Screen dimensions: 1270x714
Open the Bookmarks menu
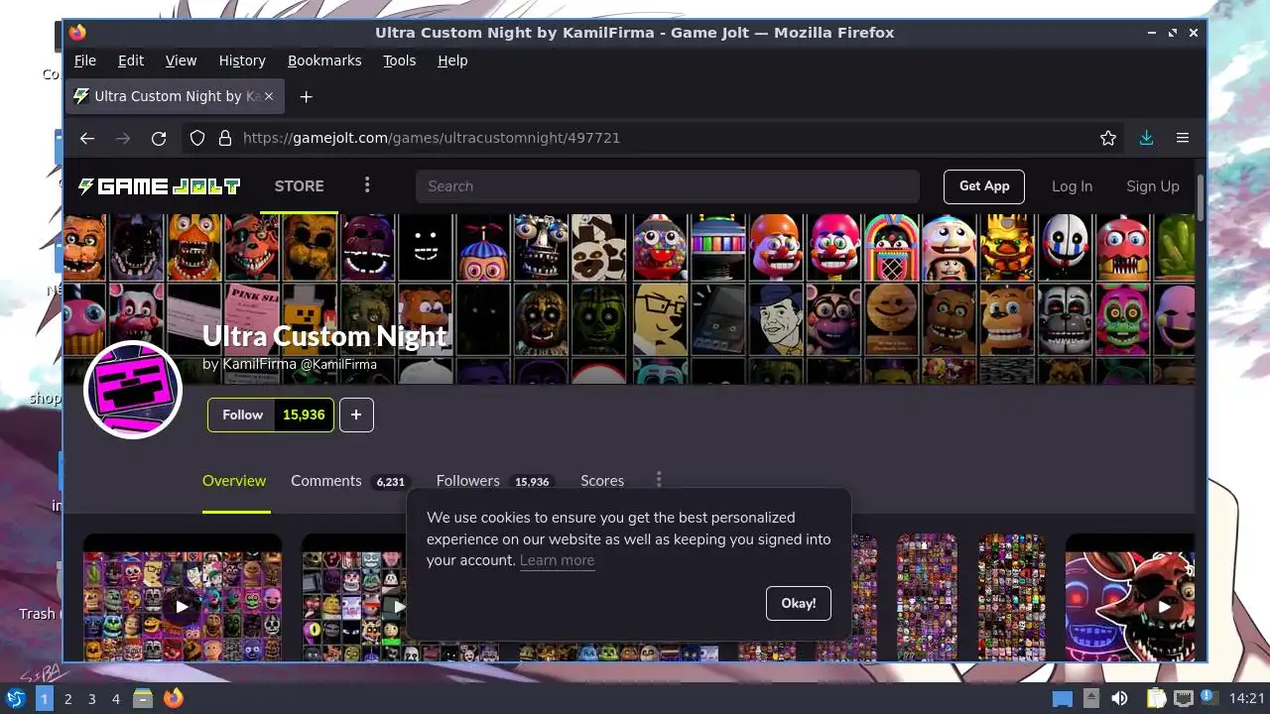pyautogui.click(x=324, y=60)
